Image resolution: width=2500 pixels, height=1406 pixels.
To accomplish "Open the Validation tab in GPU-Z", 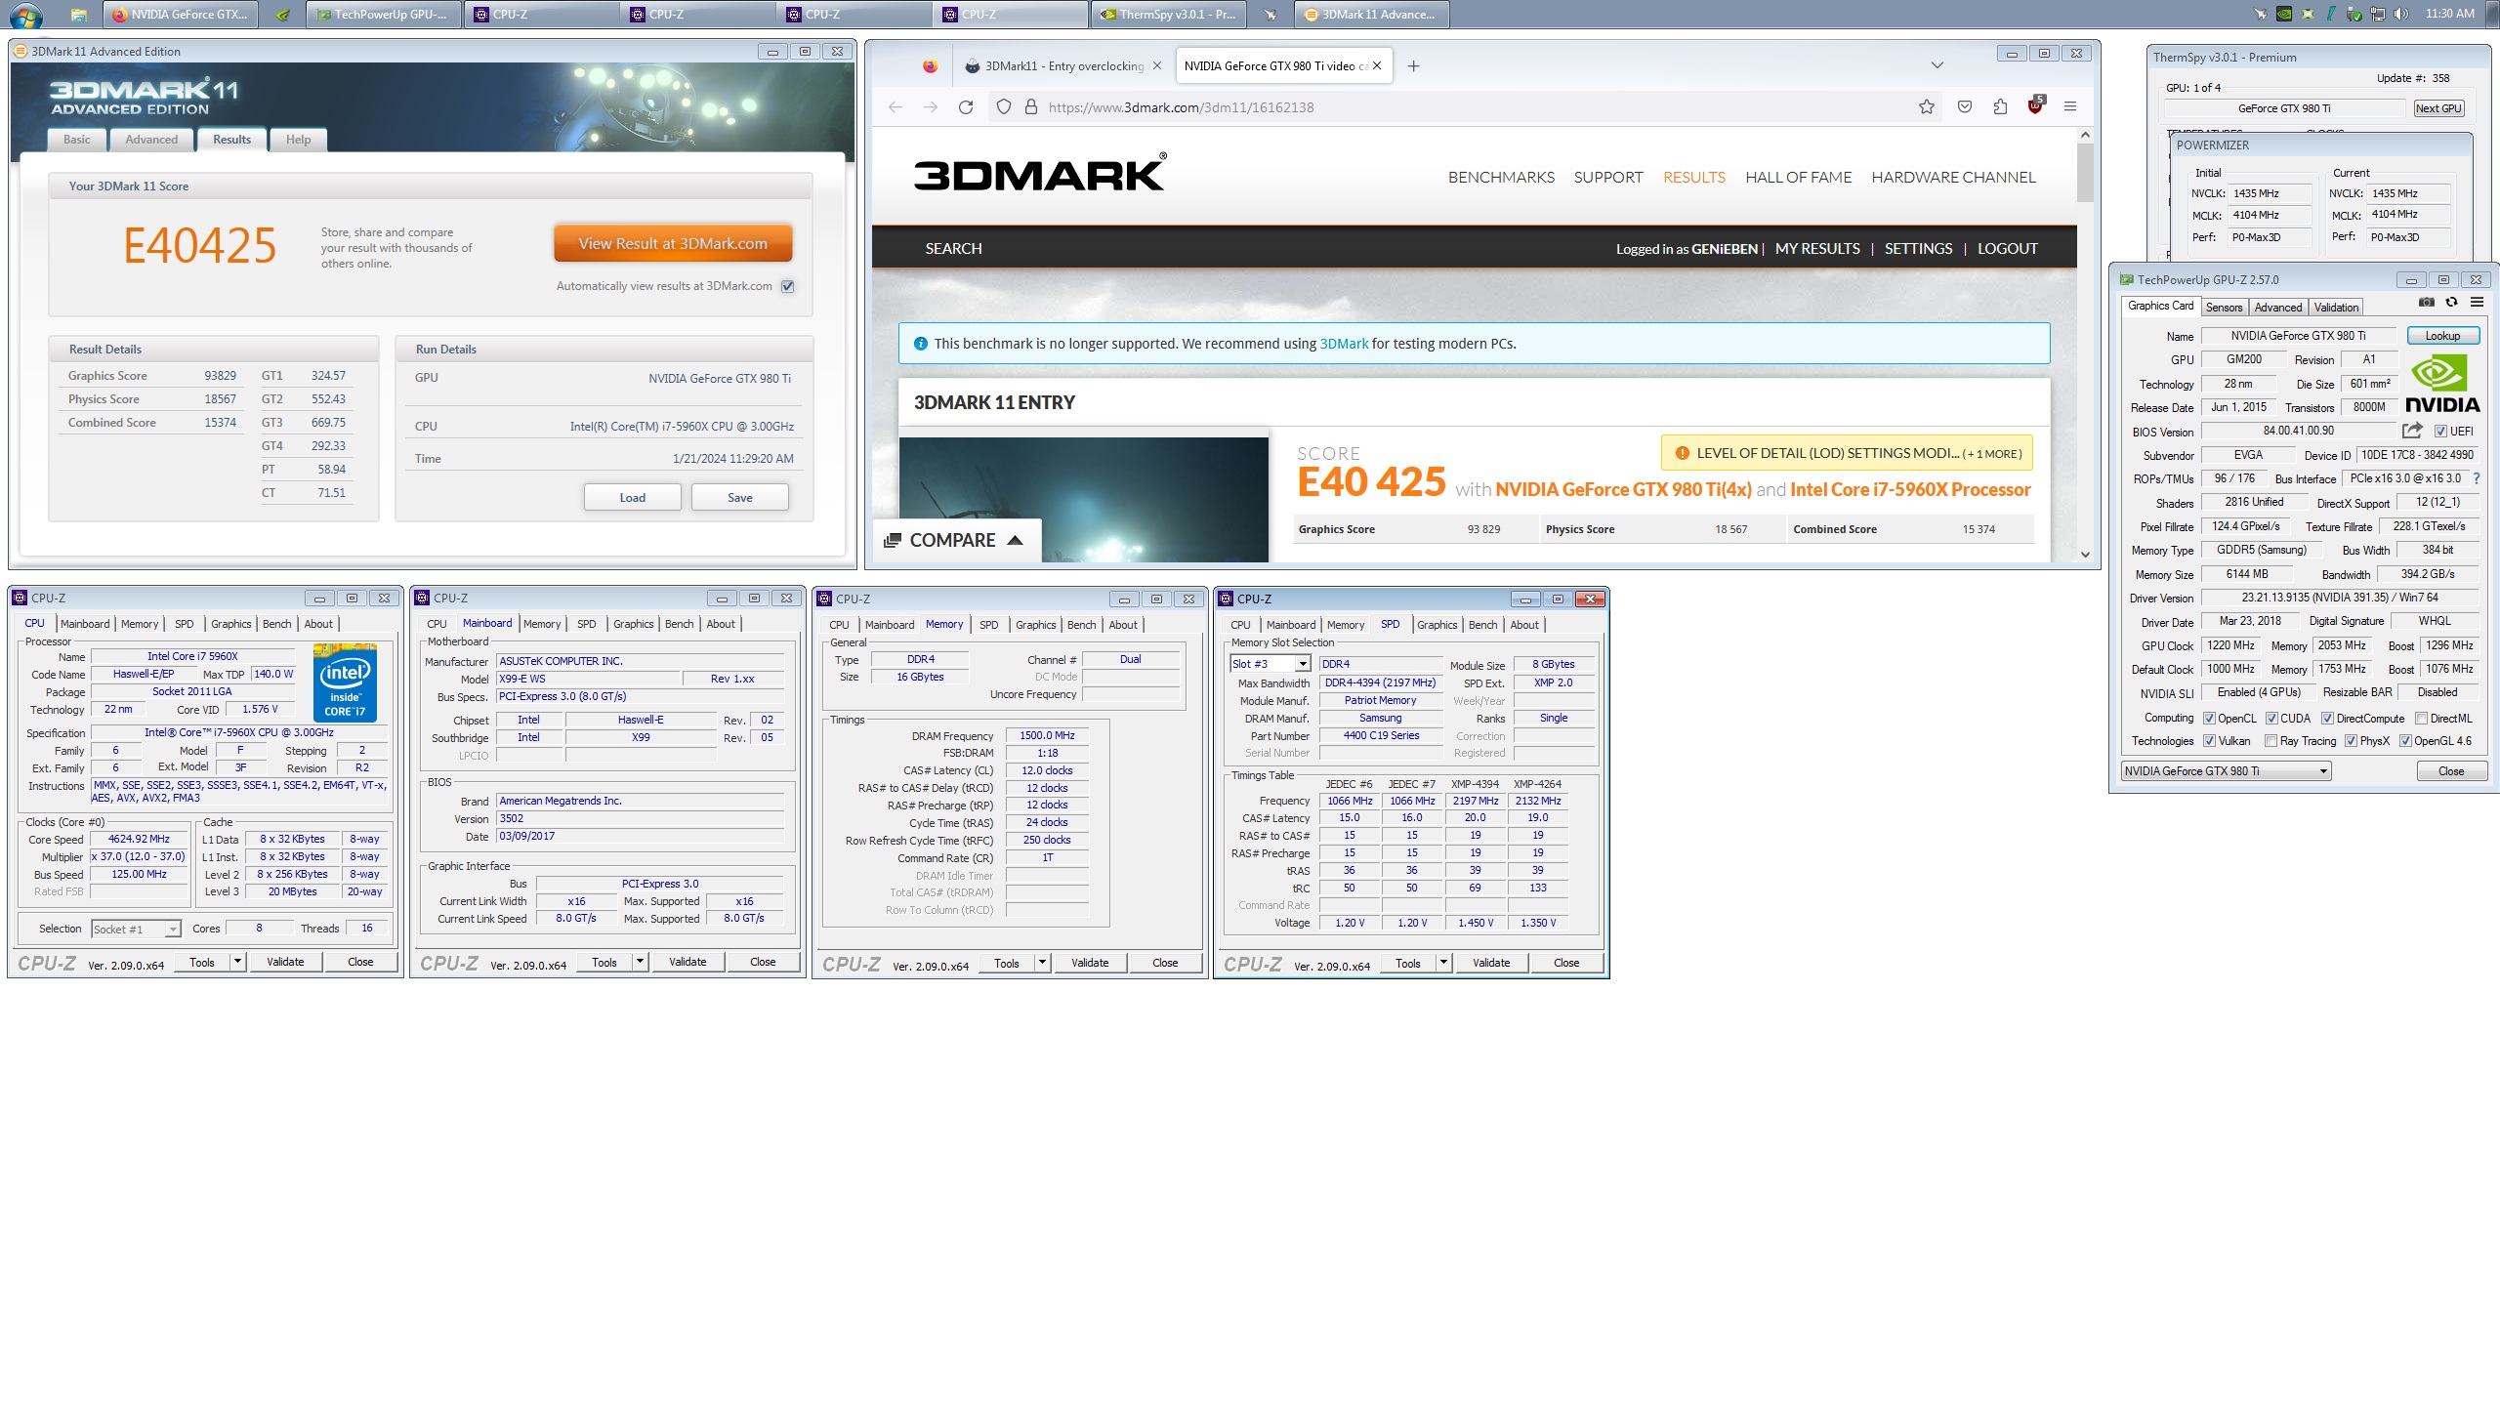I will [x=2336, y=308].
